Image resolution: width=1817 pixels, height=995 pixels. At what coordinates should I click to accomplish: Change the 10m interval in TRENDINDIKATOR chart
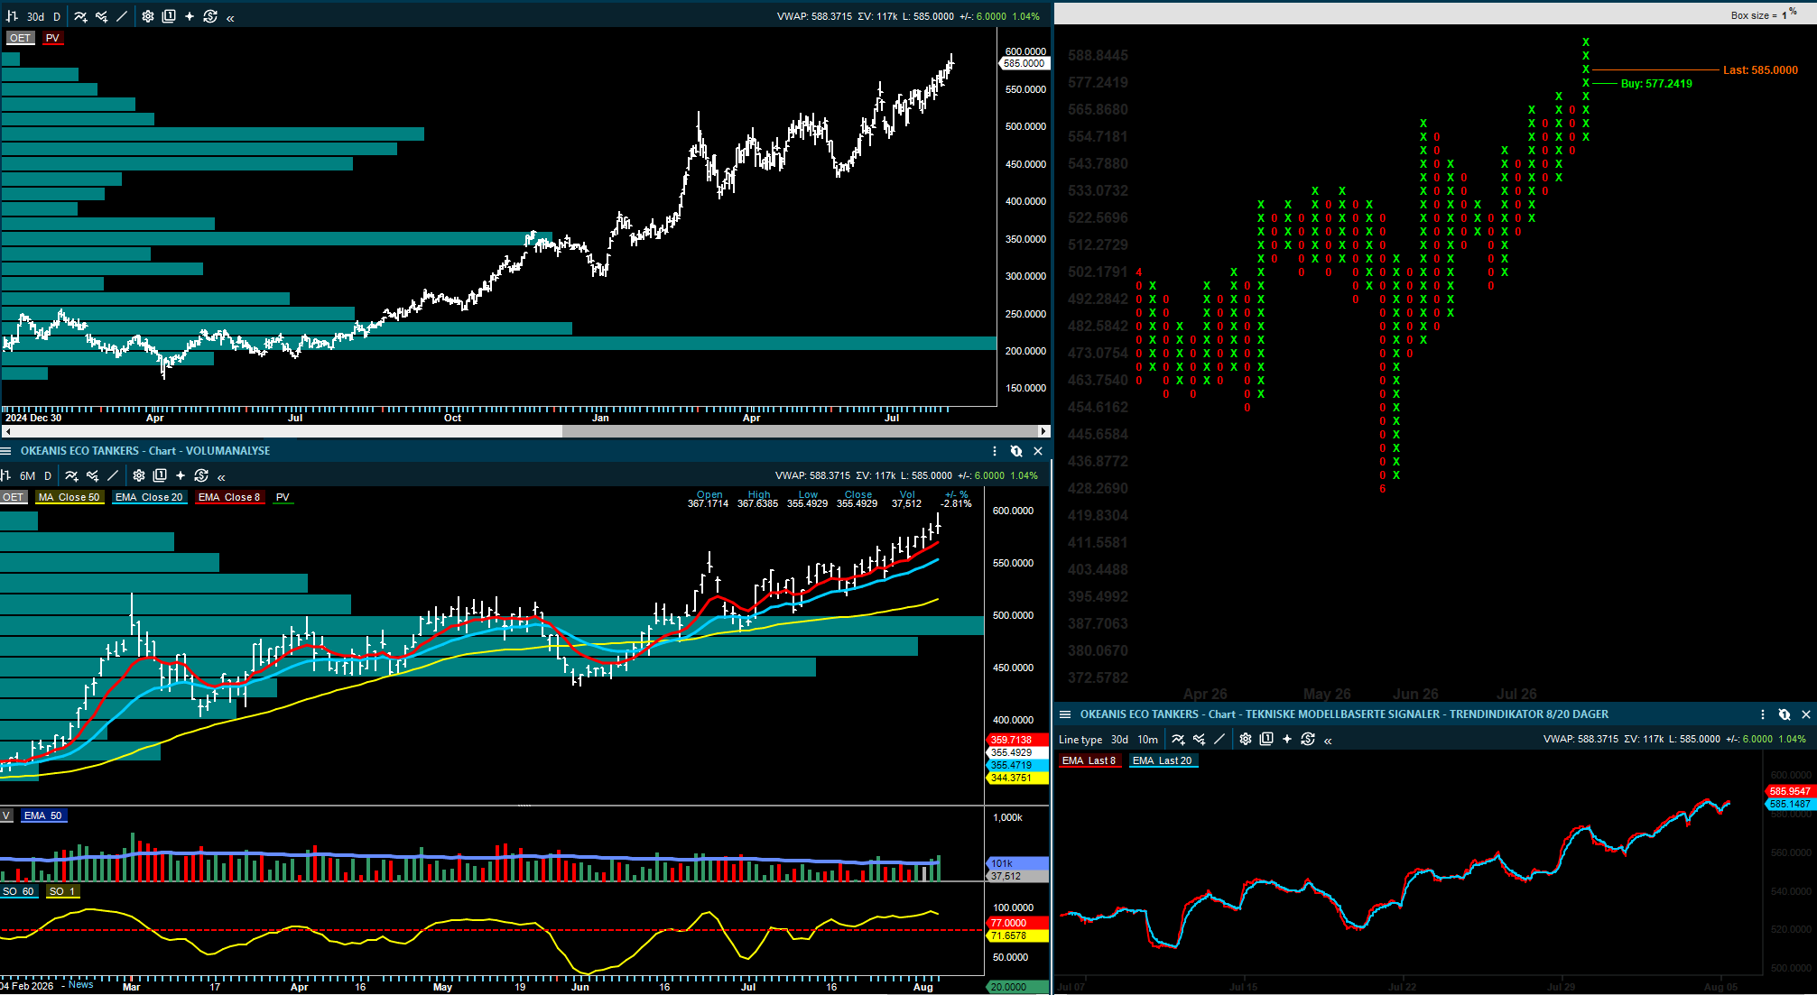pos(1148,739)
